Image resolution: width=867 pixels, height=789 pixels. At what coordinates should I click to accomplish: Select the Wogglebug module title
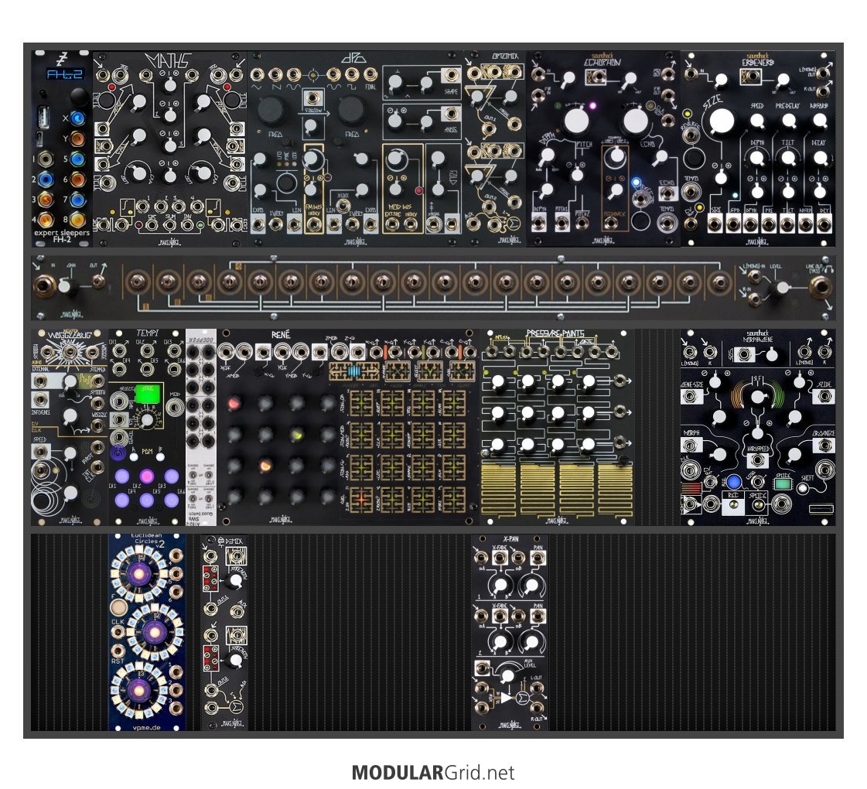69,336
